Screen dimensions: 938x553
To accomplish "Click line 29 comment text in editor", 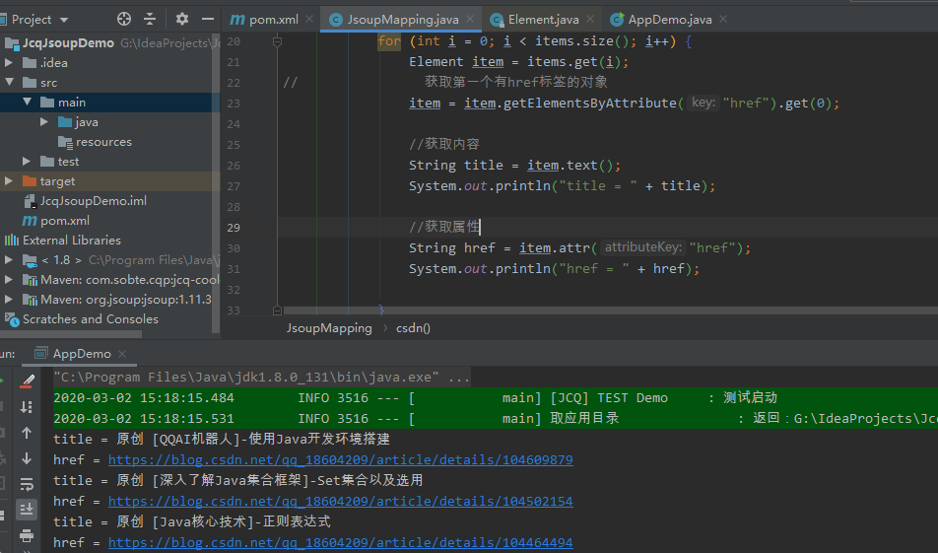I will tap(443, 227).
